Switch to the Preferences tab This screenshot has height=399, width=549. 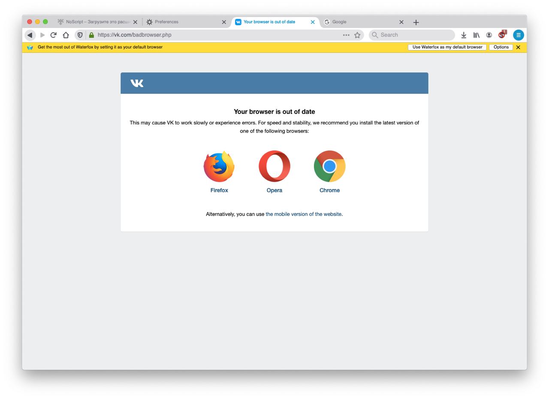tap(186, 22)
